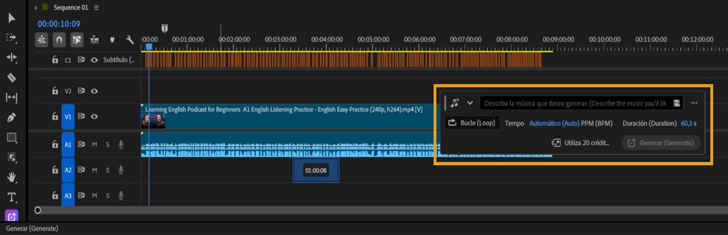The width and height of the screenshot is (728, 235).
Task: Open the three-dot more options menu
Action: point(695,103)
